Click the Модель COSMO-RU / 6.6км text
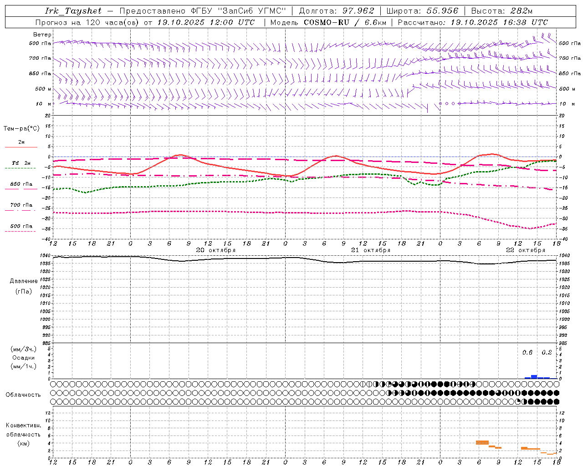 pos(328,22)
